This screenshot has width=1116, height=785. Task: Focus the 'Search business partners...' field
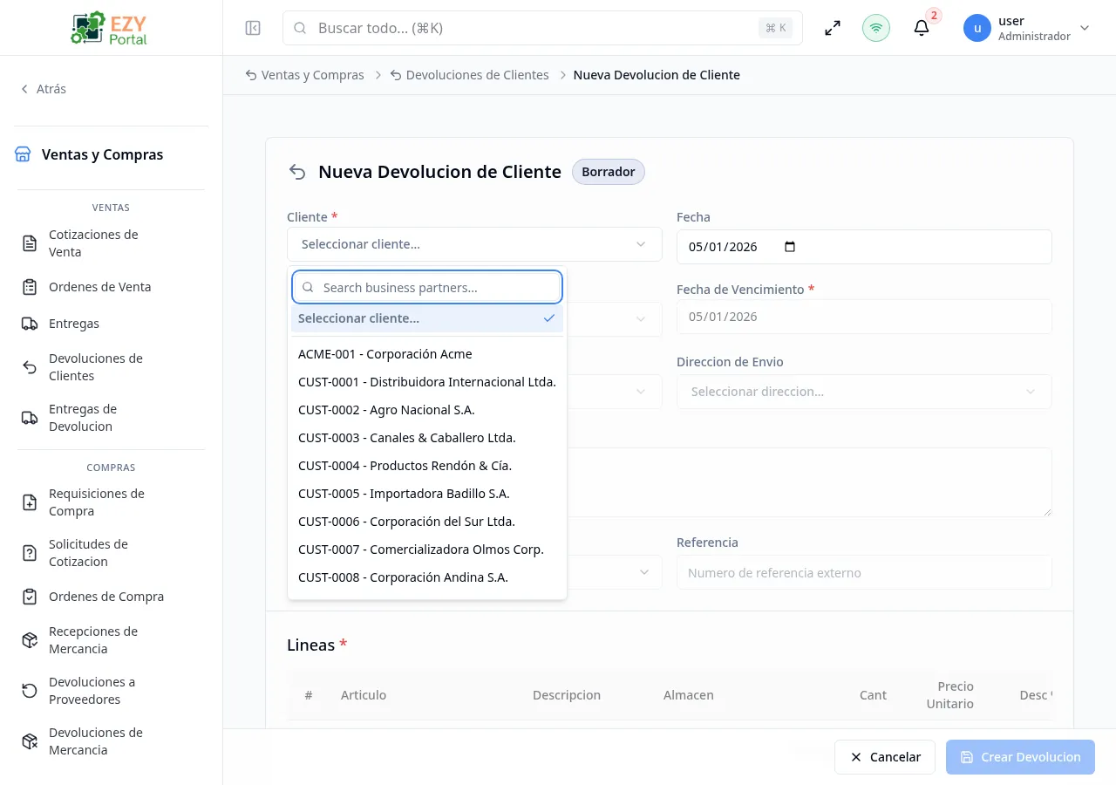point(427,287)
